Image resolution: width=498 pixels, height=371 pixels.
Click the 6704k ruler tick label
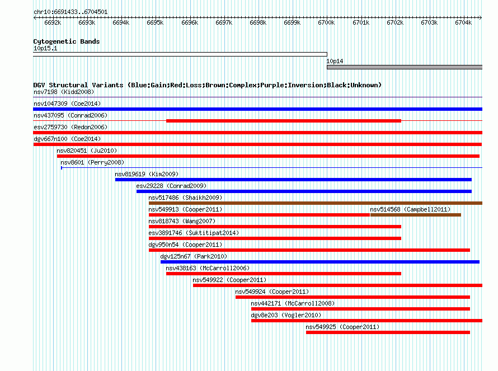(x=463, y=23)
